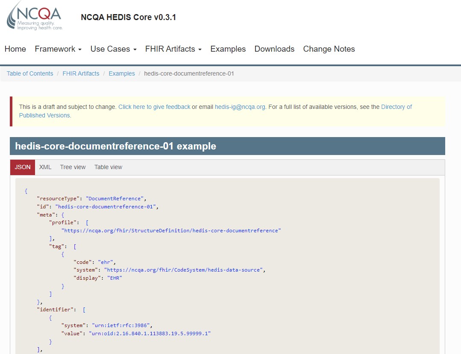Screen dimensions: 461x354
Task: Expand the Use Cases dropdown menu
Action: (x=113, y=49)
